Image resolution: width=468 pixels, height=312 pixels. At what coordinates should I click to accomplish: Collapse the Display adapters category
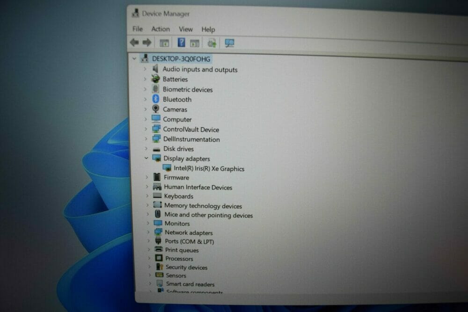(146, 158)
